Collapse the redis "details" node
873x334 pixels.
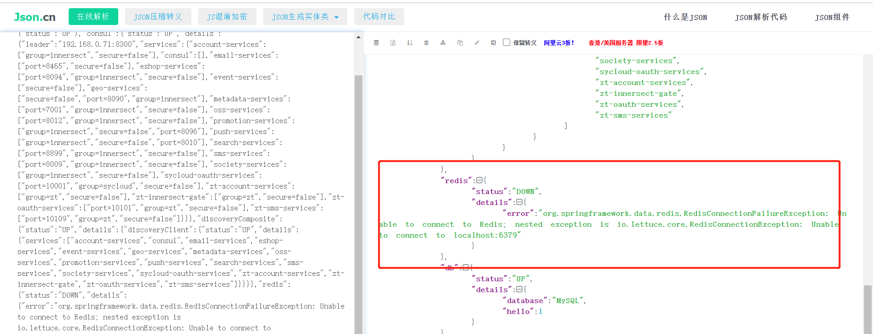tap(519, 202)
